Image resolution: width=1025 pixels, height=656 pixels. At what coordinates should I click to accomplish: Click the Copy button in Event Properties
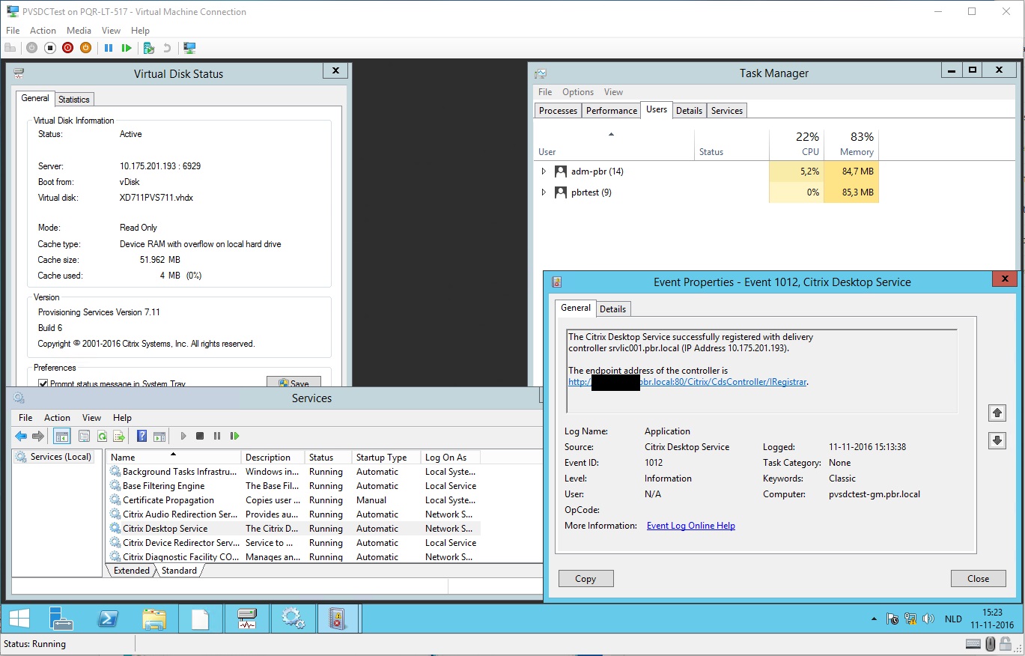coord(586,579)
